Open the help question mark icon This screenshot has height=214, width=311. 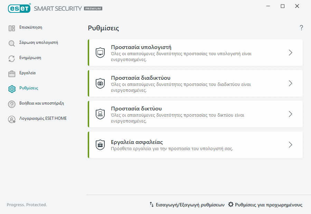click(301, 28)
